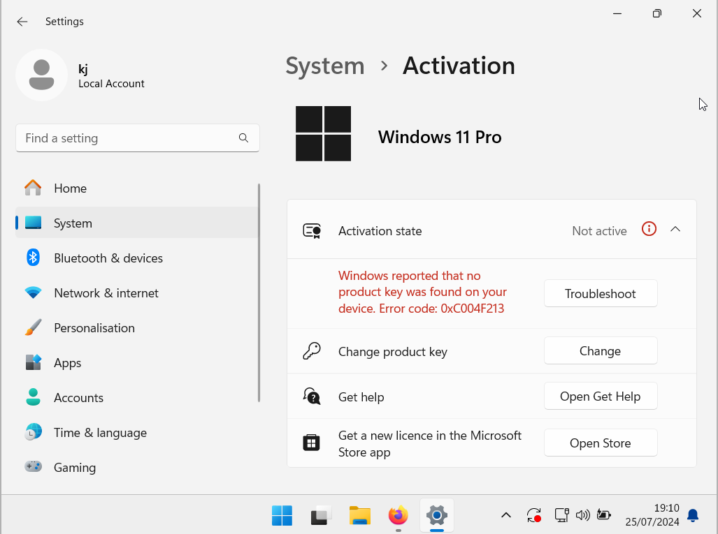
Task: Click the Gaming controller icon
Action: point(33,467)
